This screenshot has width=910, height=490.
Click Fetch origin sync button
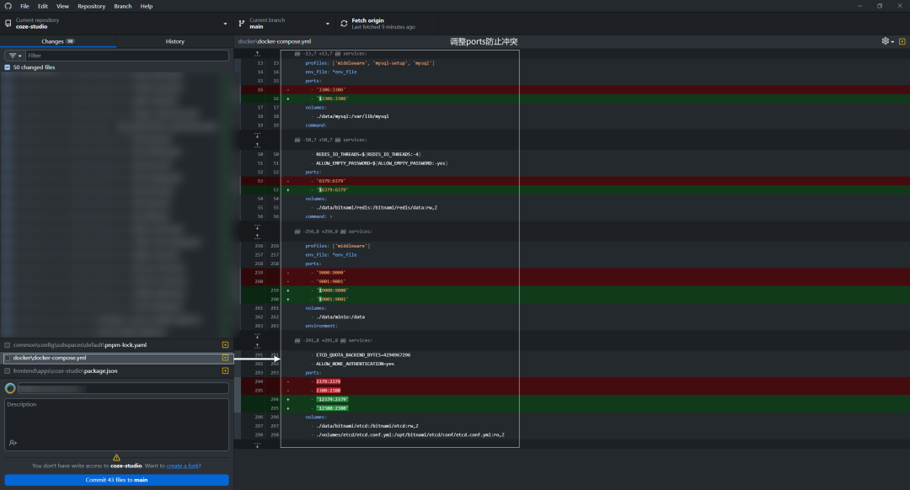387,24
